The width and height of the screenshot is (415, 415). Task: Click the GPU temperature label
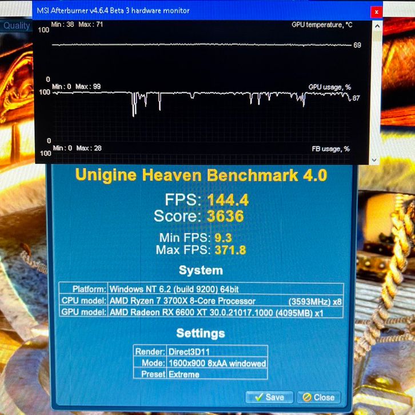pyautogui.click(x=321, y=25)
